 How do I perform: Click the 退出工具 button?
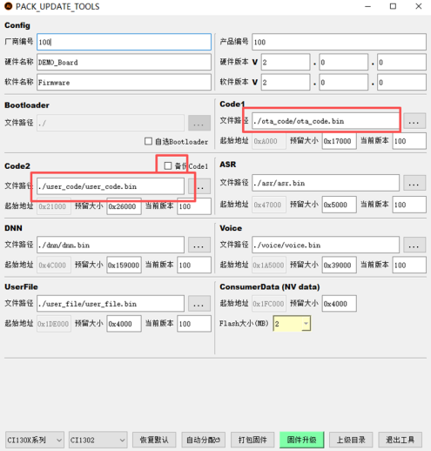point(400,440)
